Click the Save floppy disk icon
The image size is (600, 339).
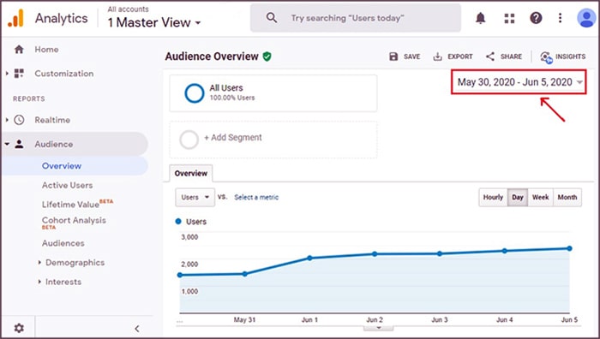[393, 56]
